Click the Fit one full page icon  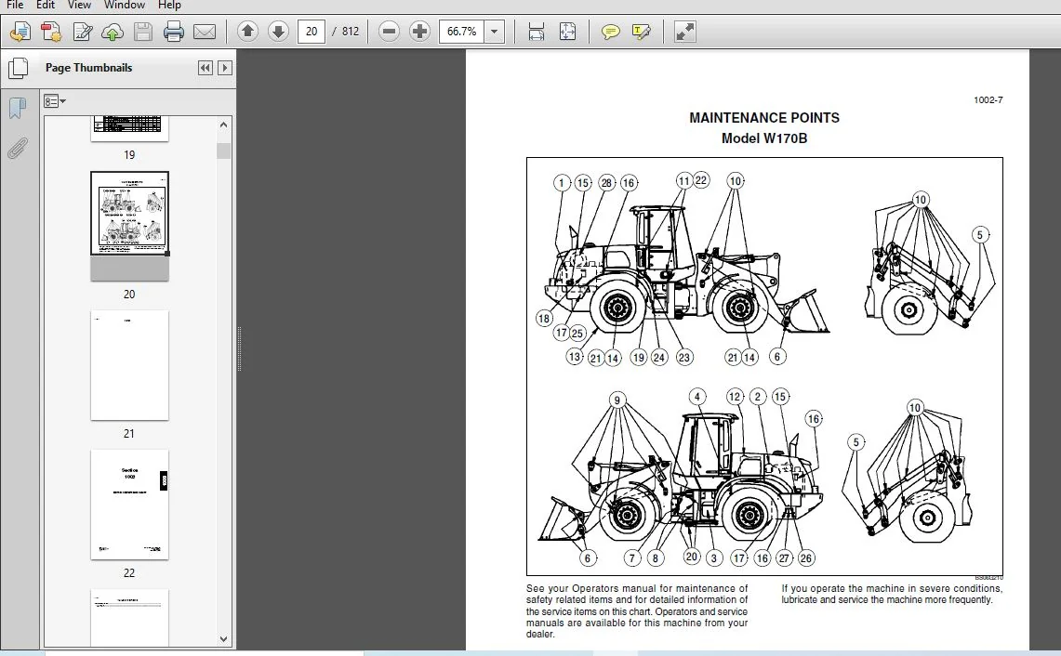pos(568,31)
